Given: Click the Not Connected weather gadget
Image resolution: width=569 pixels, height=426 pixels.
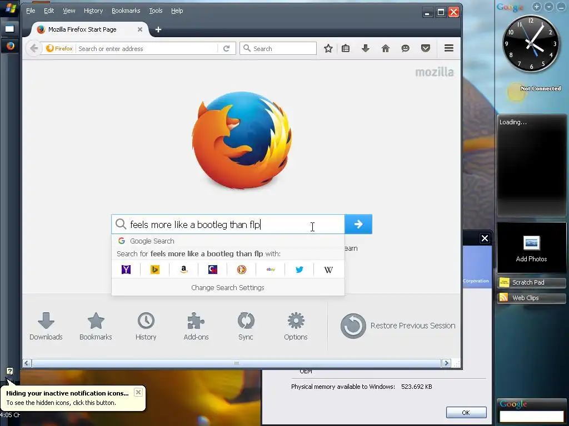Looking at the screenshot, I should click(x=533, y=91).
